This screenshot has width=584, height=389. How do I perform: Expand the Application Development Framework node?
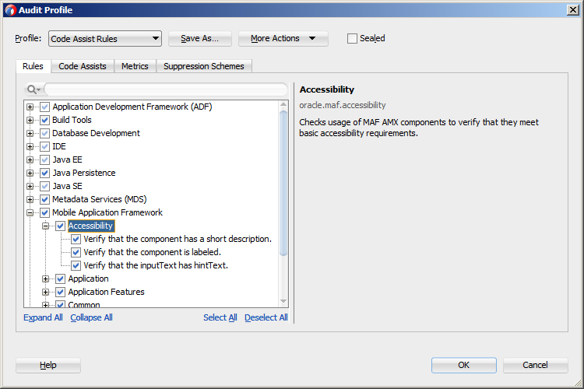point(30,107)
